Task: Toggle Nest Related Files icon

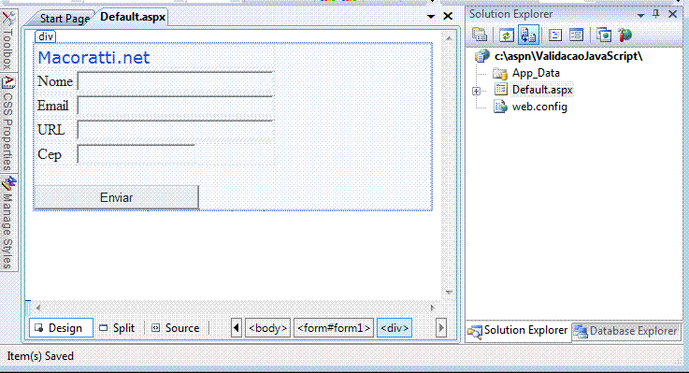Action: 528,36
